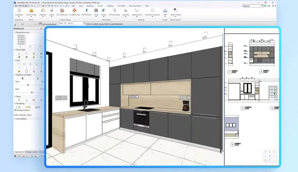This screenshot has width=298, height=172.
Task: Open the Building ribbon tab
Action: pyautogui.click(x=90, y=6)
